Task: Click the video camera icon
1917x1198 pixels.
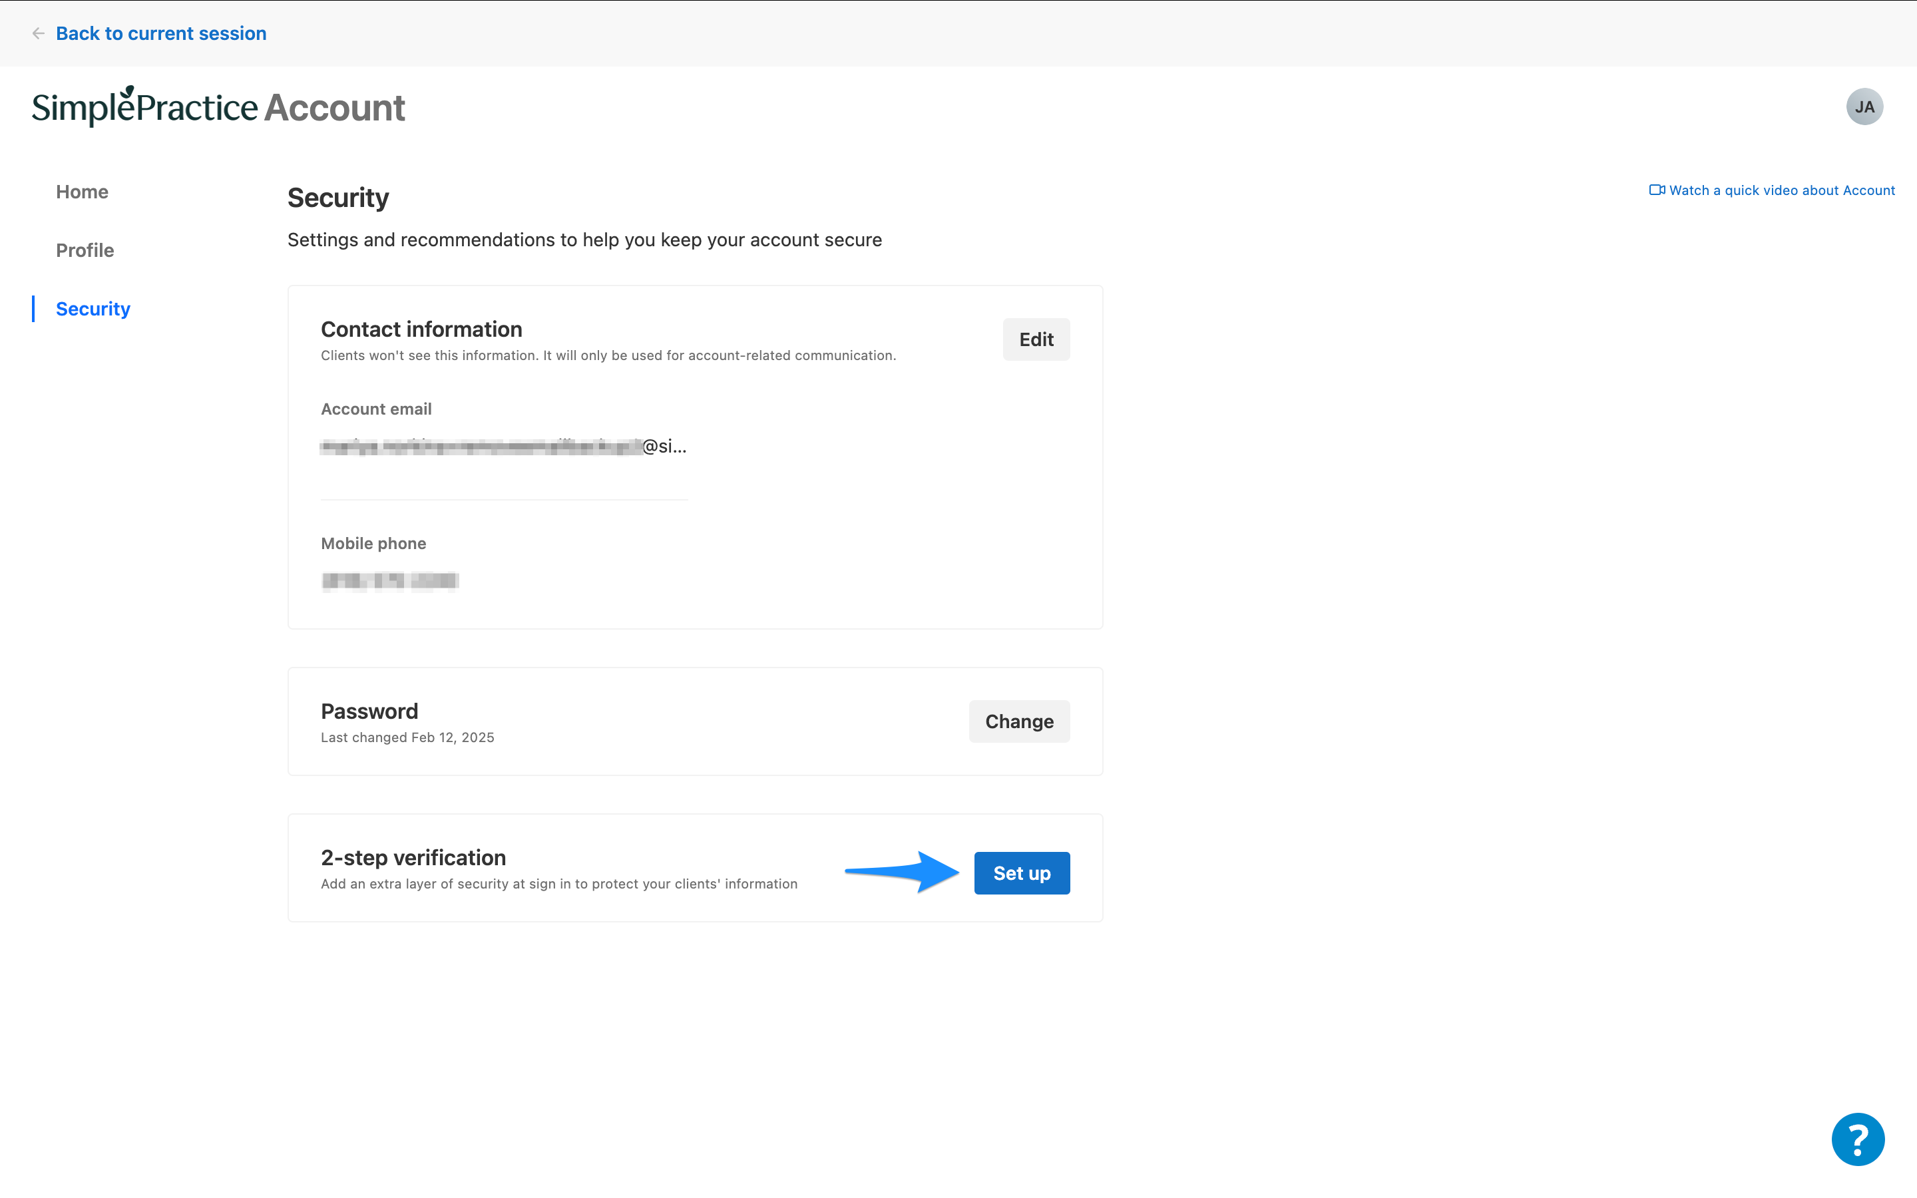Action: click(1656, 190)
